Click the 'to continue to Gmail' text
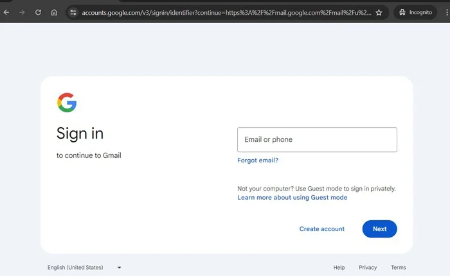The height and width of the screenshot is (276, 450). click(89, 155)
